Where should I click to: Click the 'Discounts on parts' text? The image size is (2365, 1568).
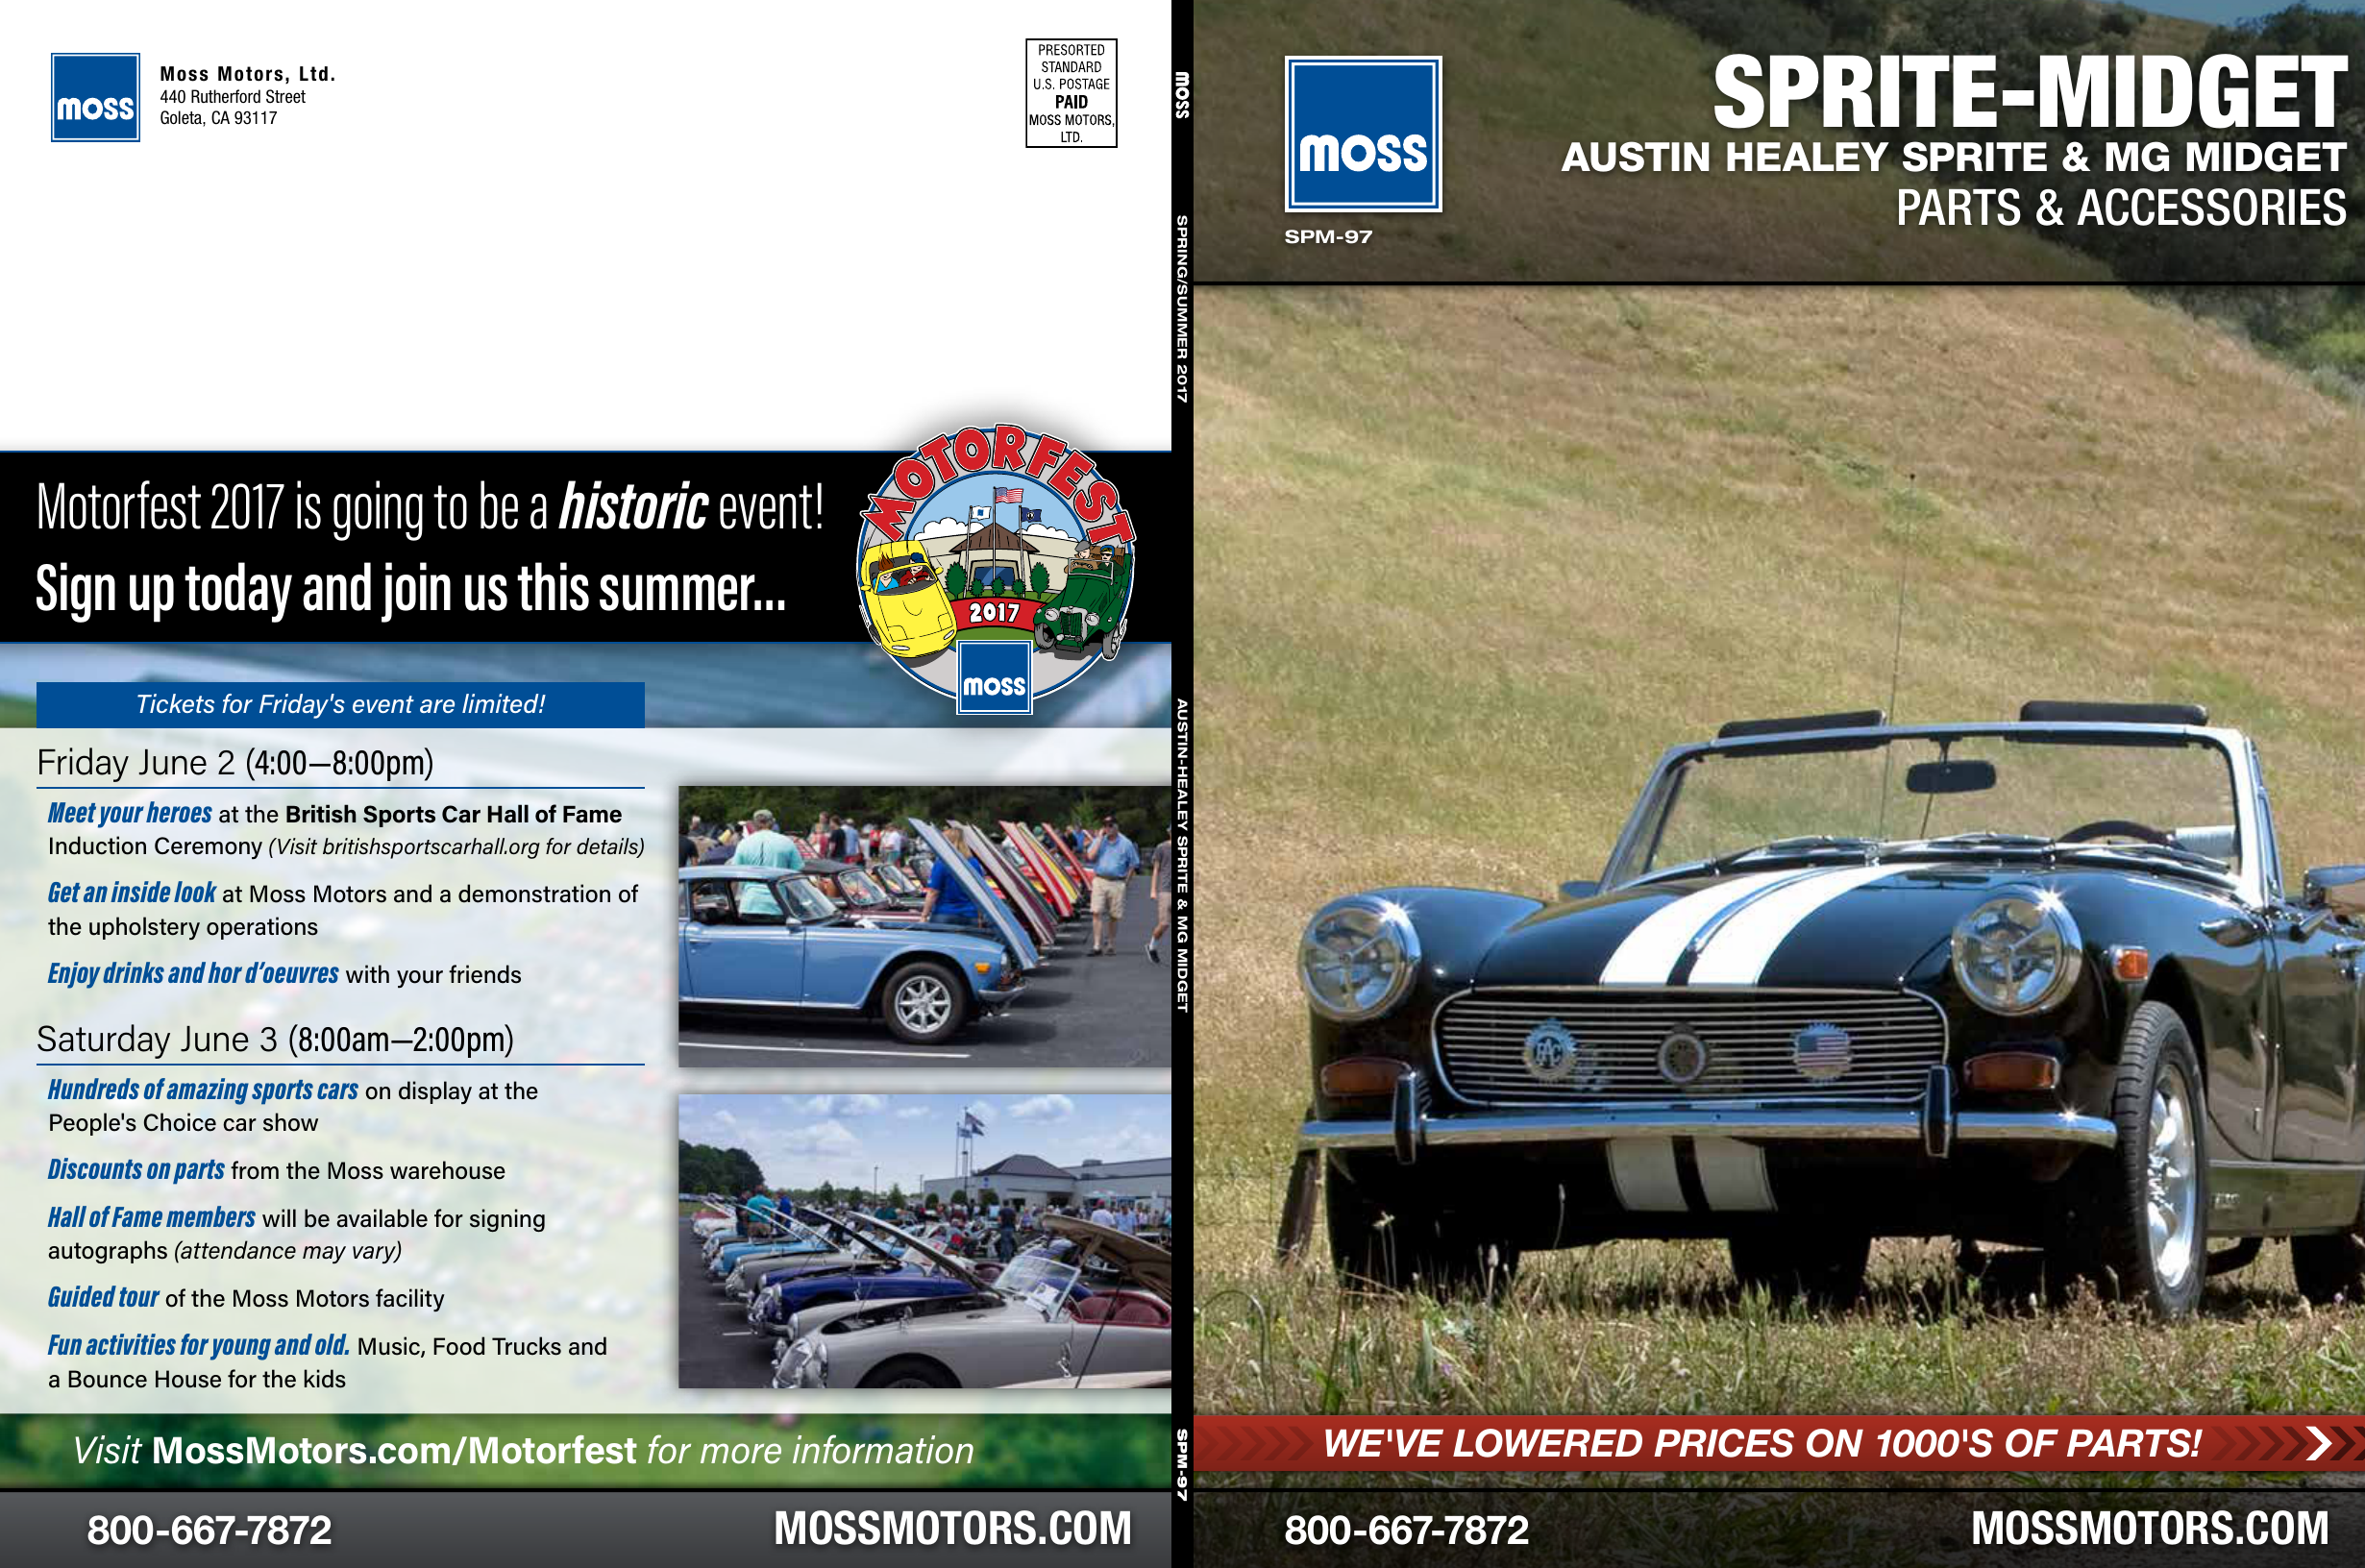pyautogui.click(x=136, y=1169)
